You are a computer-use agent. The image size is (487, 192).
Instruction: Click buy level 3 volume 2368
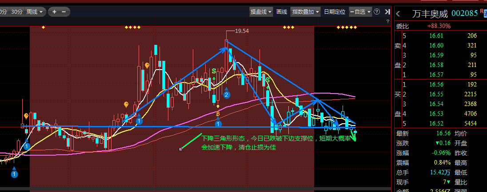(471, 104)
